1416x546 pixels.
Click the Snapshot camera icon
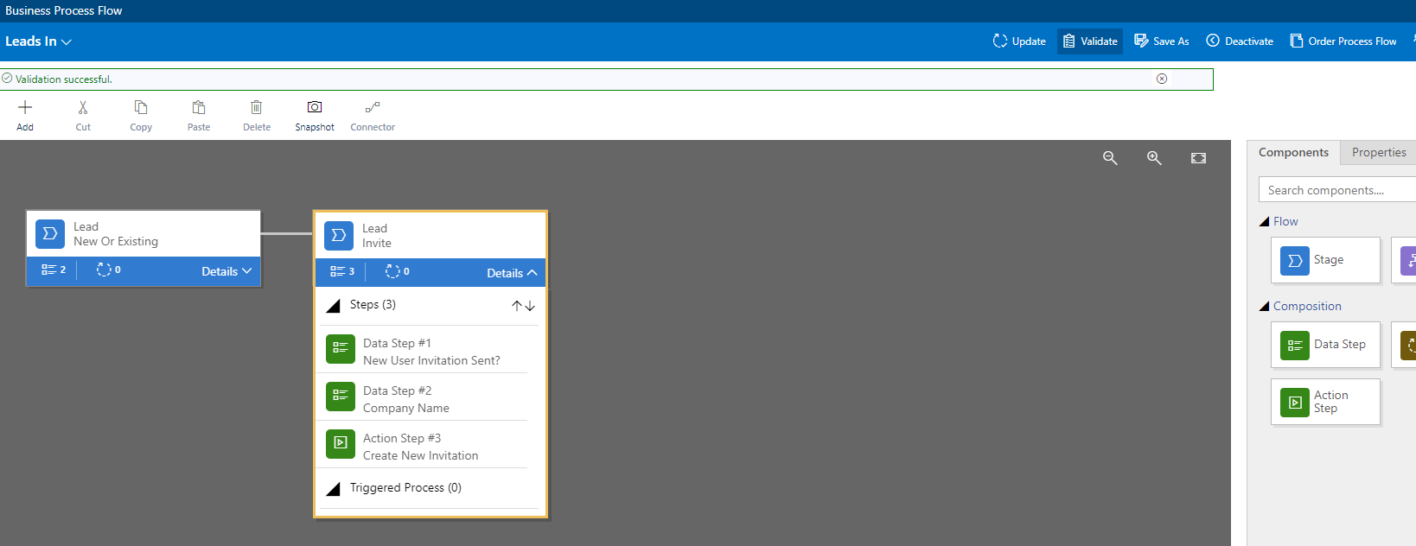(x=315, y=108)
